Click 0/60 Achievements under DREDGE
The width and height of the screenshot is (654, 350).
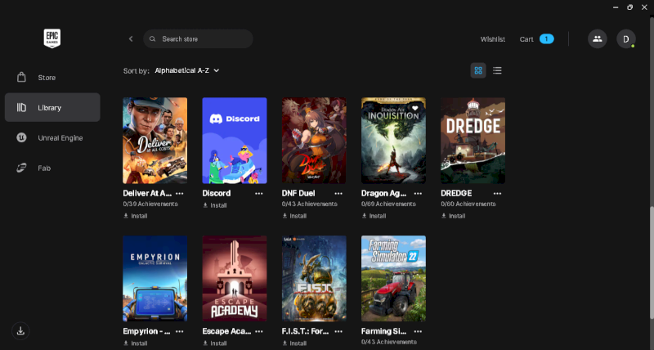point(468,204)
